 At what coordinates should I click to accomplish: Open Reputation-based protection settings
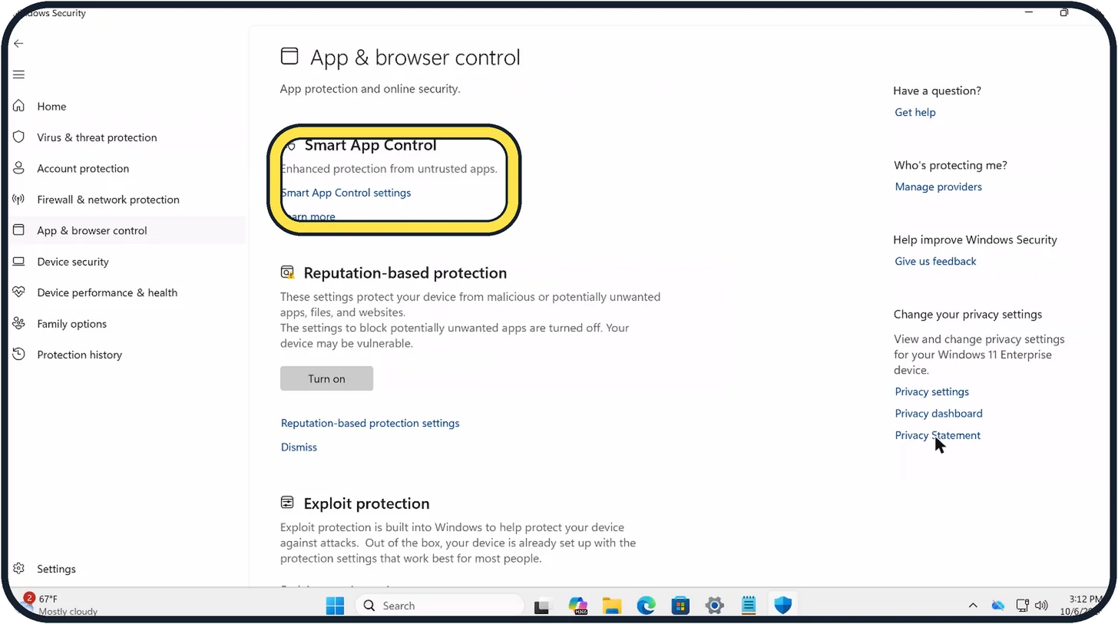[370, 423]
